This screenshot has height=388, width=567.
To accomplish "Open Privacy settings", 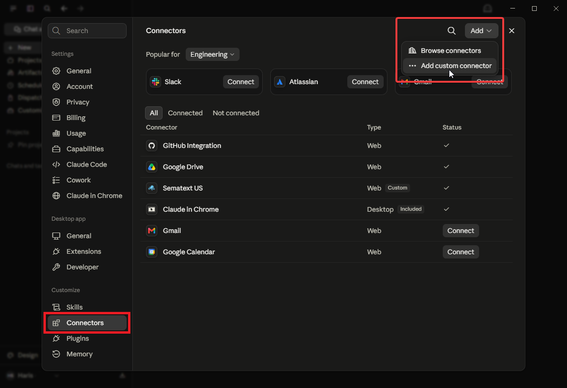I will tap(87, 102).
